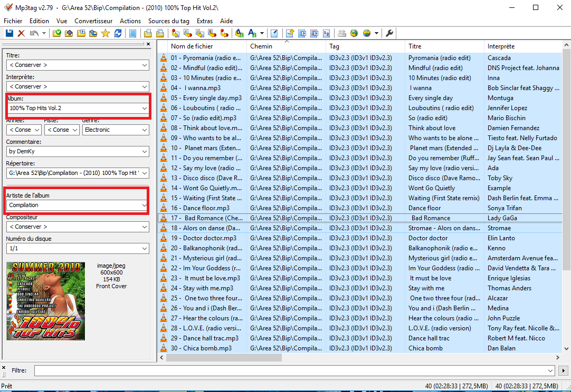The width and height of the screenshot is (571, 392).
Task: Expand the Année field dropdown
Action: [37, 130]
